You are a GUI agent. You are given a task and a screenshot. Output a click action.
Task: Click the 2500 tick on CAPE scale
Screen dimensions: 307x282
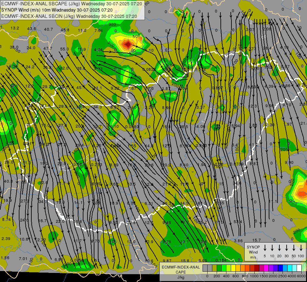(283, 276)
